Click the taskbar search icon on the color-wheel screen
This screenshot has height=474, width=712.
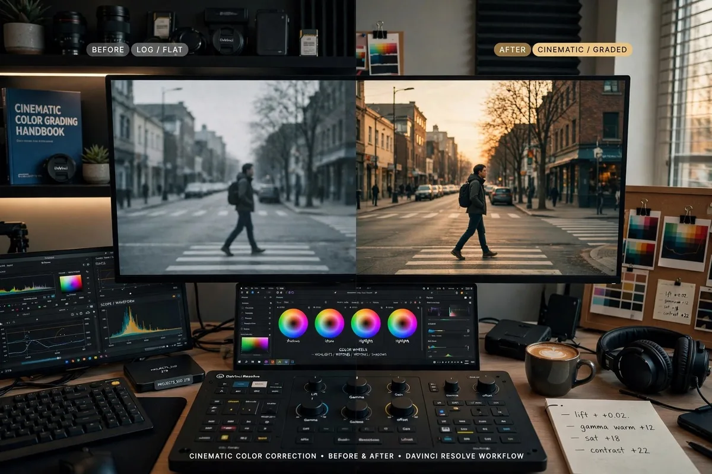246,361
